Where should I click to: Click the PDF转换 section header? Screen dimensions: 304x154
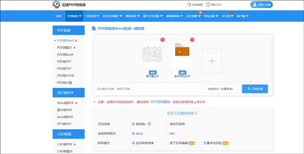69,30
